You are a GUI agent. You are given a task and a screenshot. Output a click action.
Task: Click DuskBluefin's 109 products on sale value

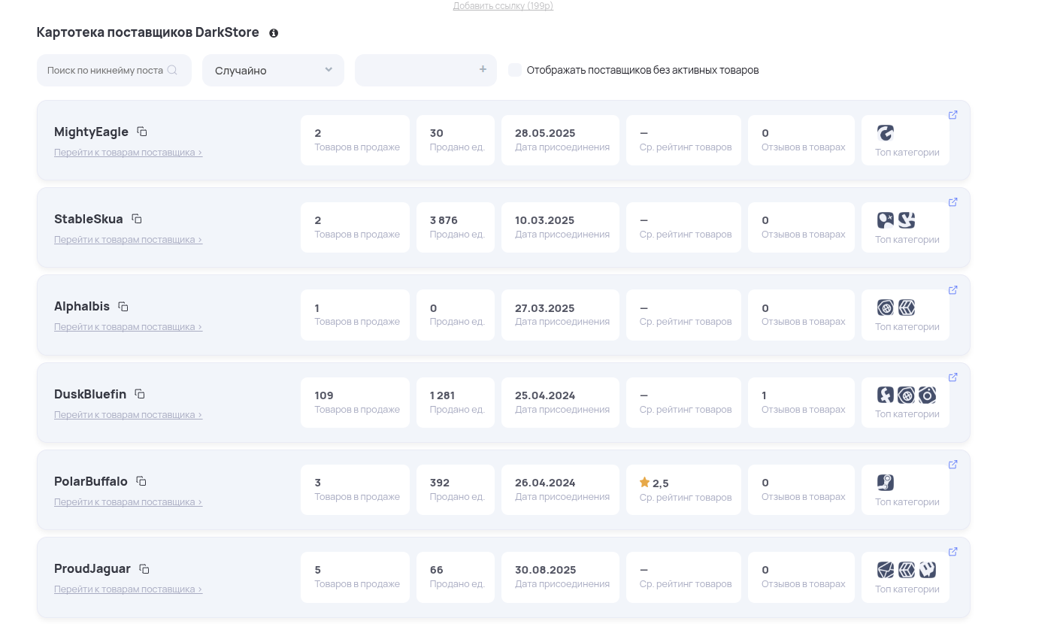324,395
